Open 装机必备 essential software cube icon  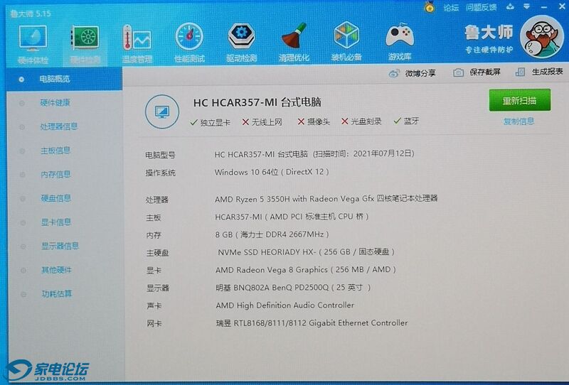point(346,42)
